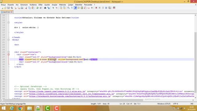The image size is (197, 111).
Task: Save the current file via toolbar
Action: pos(9,8)
